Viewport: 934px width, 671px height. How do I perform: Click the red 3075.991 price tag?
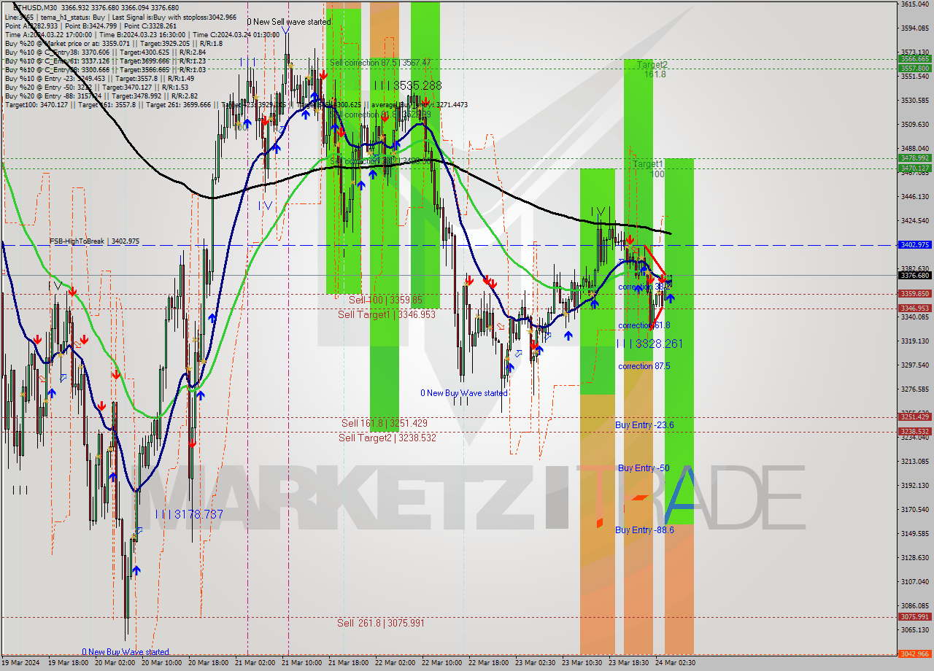914,617
